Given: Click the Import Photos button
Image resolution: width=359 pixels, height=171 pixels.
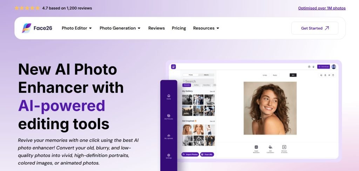Looking at the screenshot, I should point(190,155).
